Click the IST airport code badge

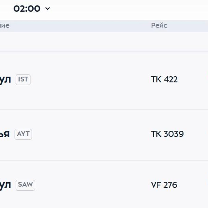(23, 79)
